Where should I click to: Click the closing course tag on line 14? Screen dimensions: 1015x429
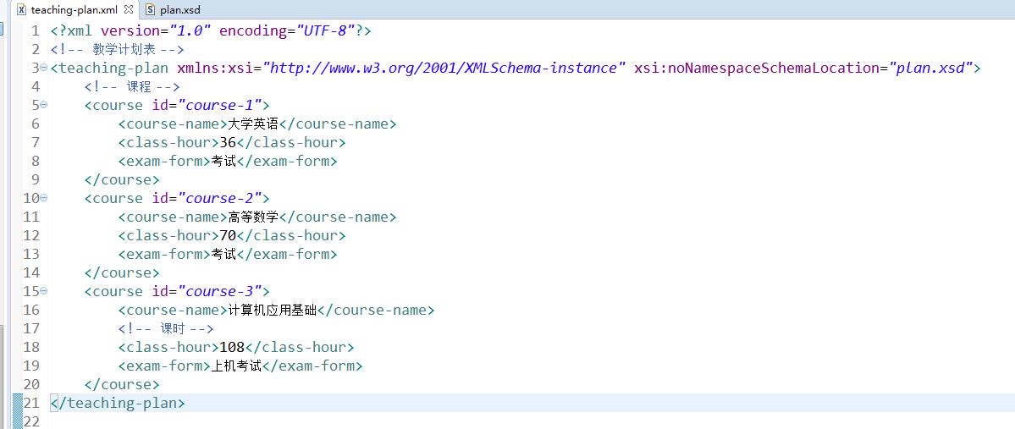click(122, 273)
